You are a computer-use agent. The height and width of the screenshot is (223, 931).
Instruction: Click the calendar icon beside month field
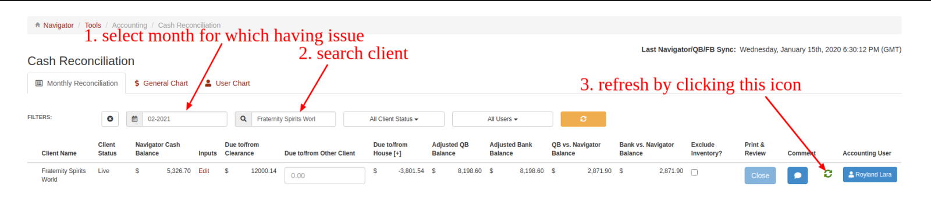coord(134,119)
